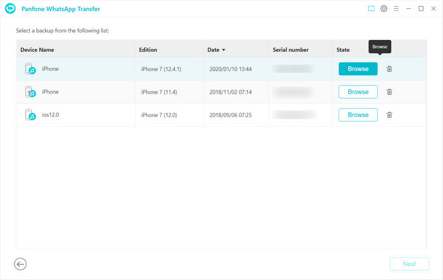Sort backups by the Date column arrow
This screenshot has width=443, height=280.
point(223,49)
